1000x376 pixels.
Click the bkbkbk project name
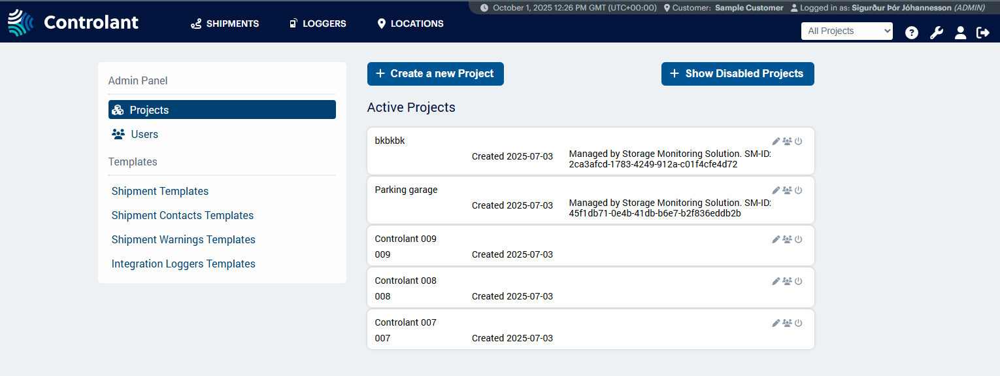click(390, 141)
